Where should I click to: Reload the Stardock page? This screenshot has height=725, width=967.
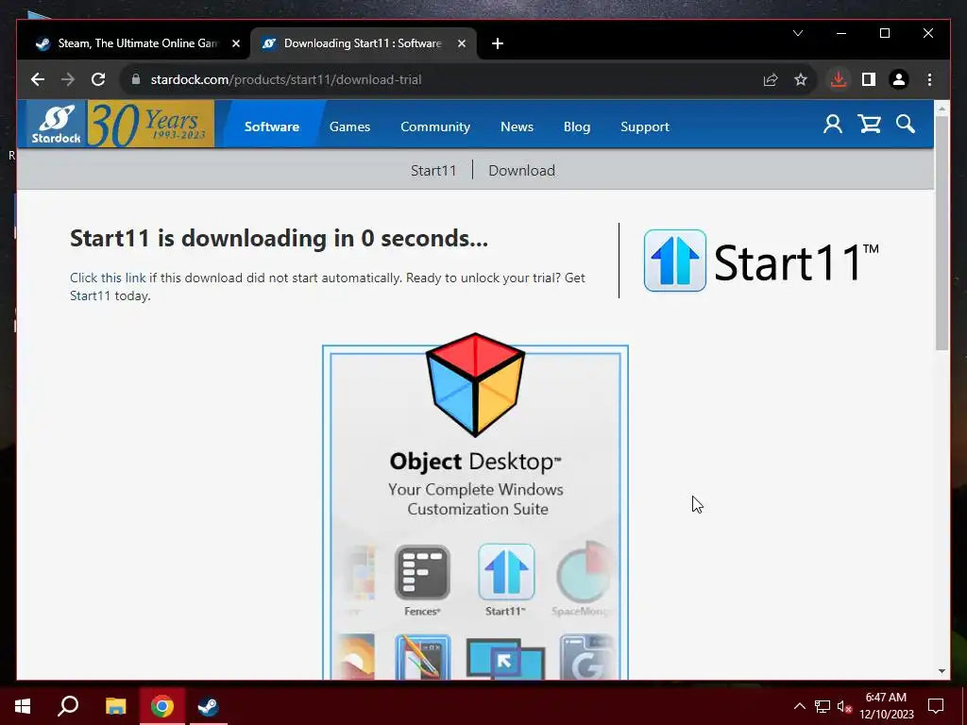98,79
